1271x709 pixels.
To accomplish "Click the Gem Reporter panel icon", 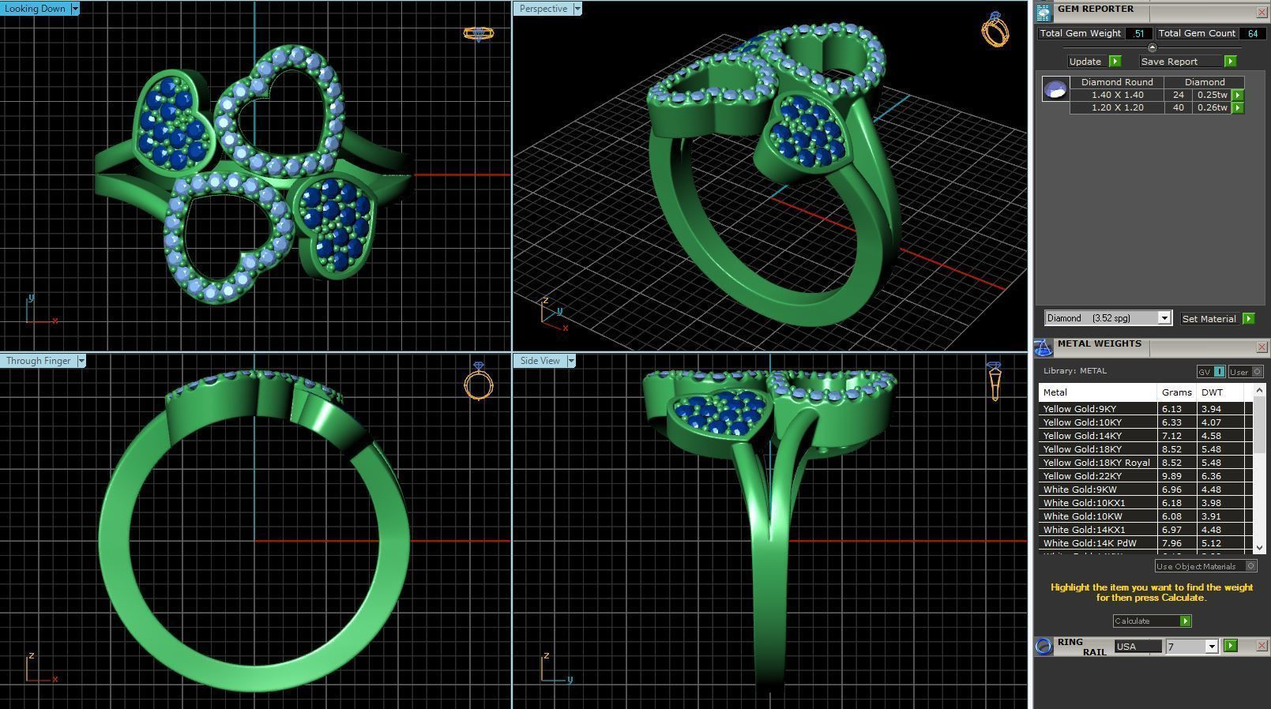I will [1043, 12].
